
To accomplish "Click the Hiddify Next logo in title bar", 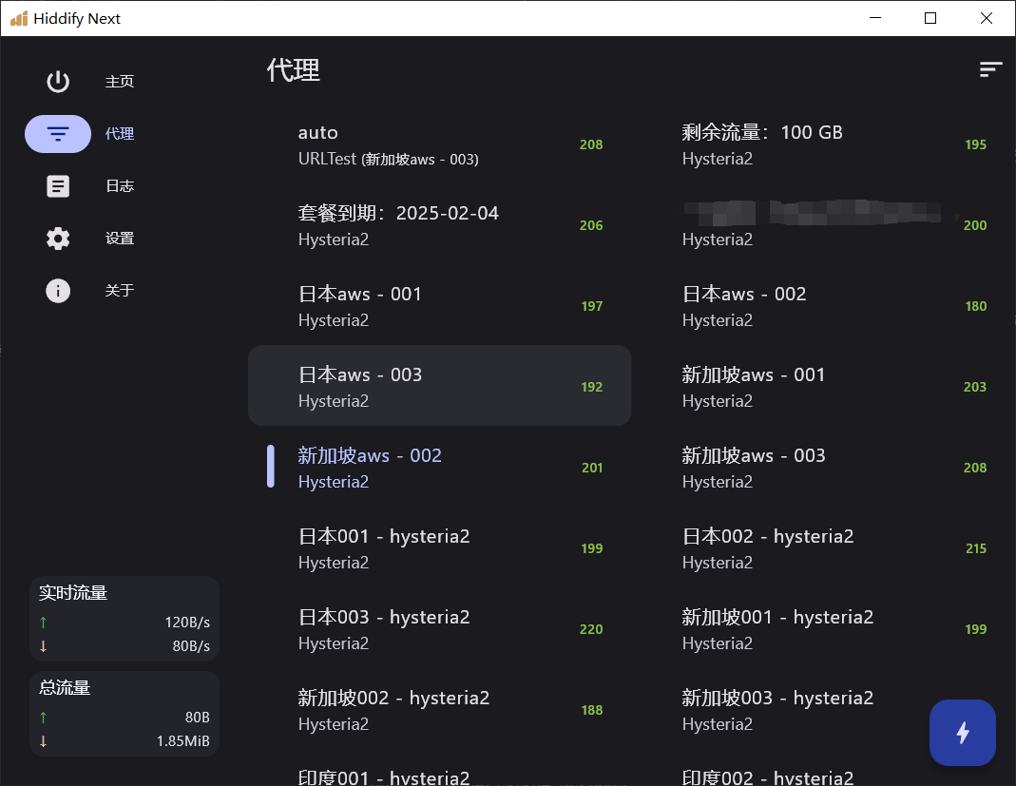I will (x=19, y=18).
